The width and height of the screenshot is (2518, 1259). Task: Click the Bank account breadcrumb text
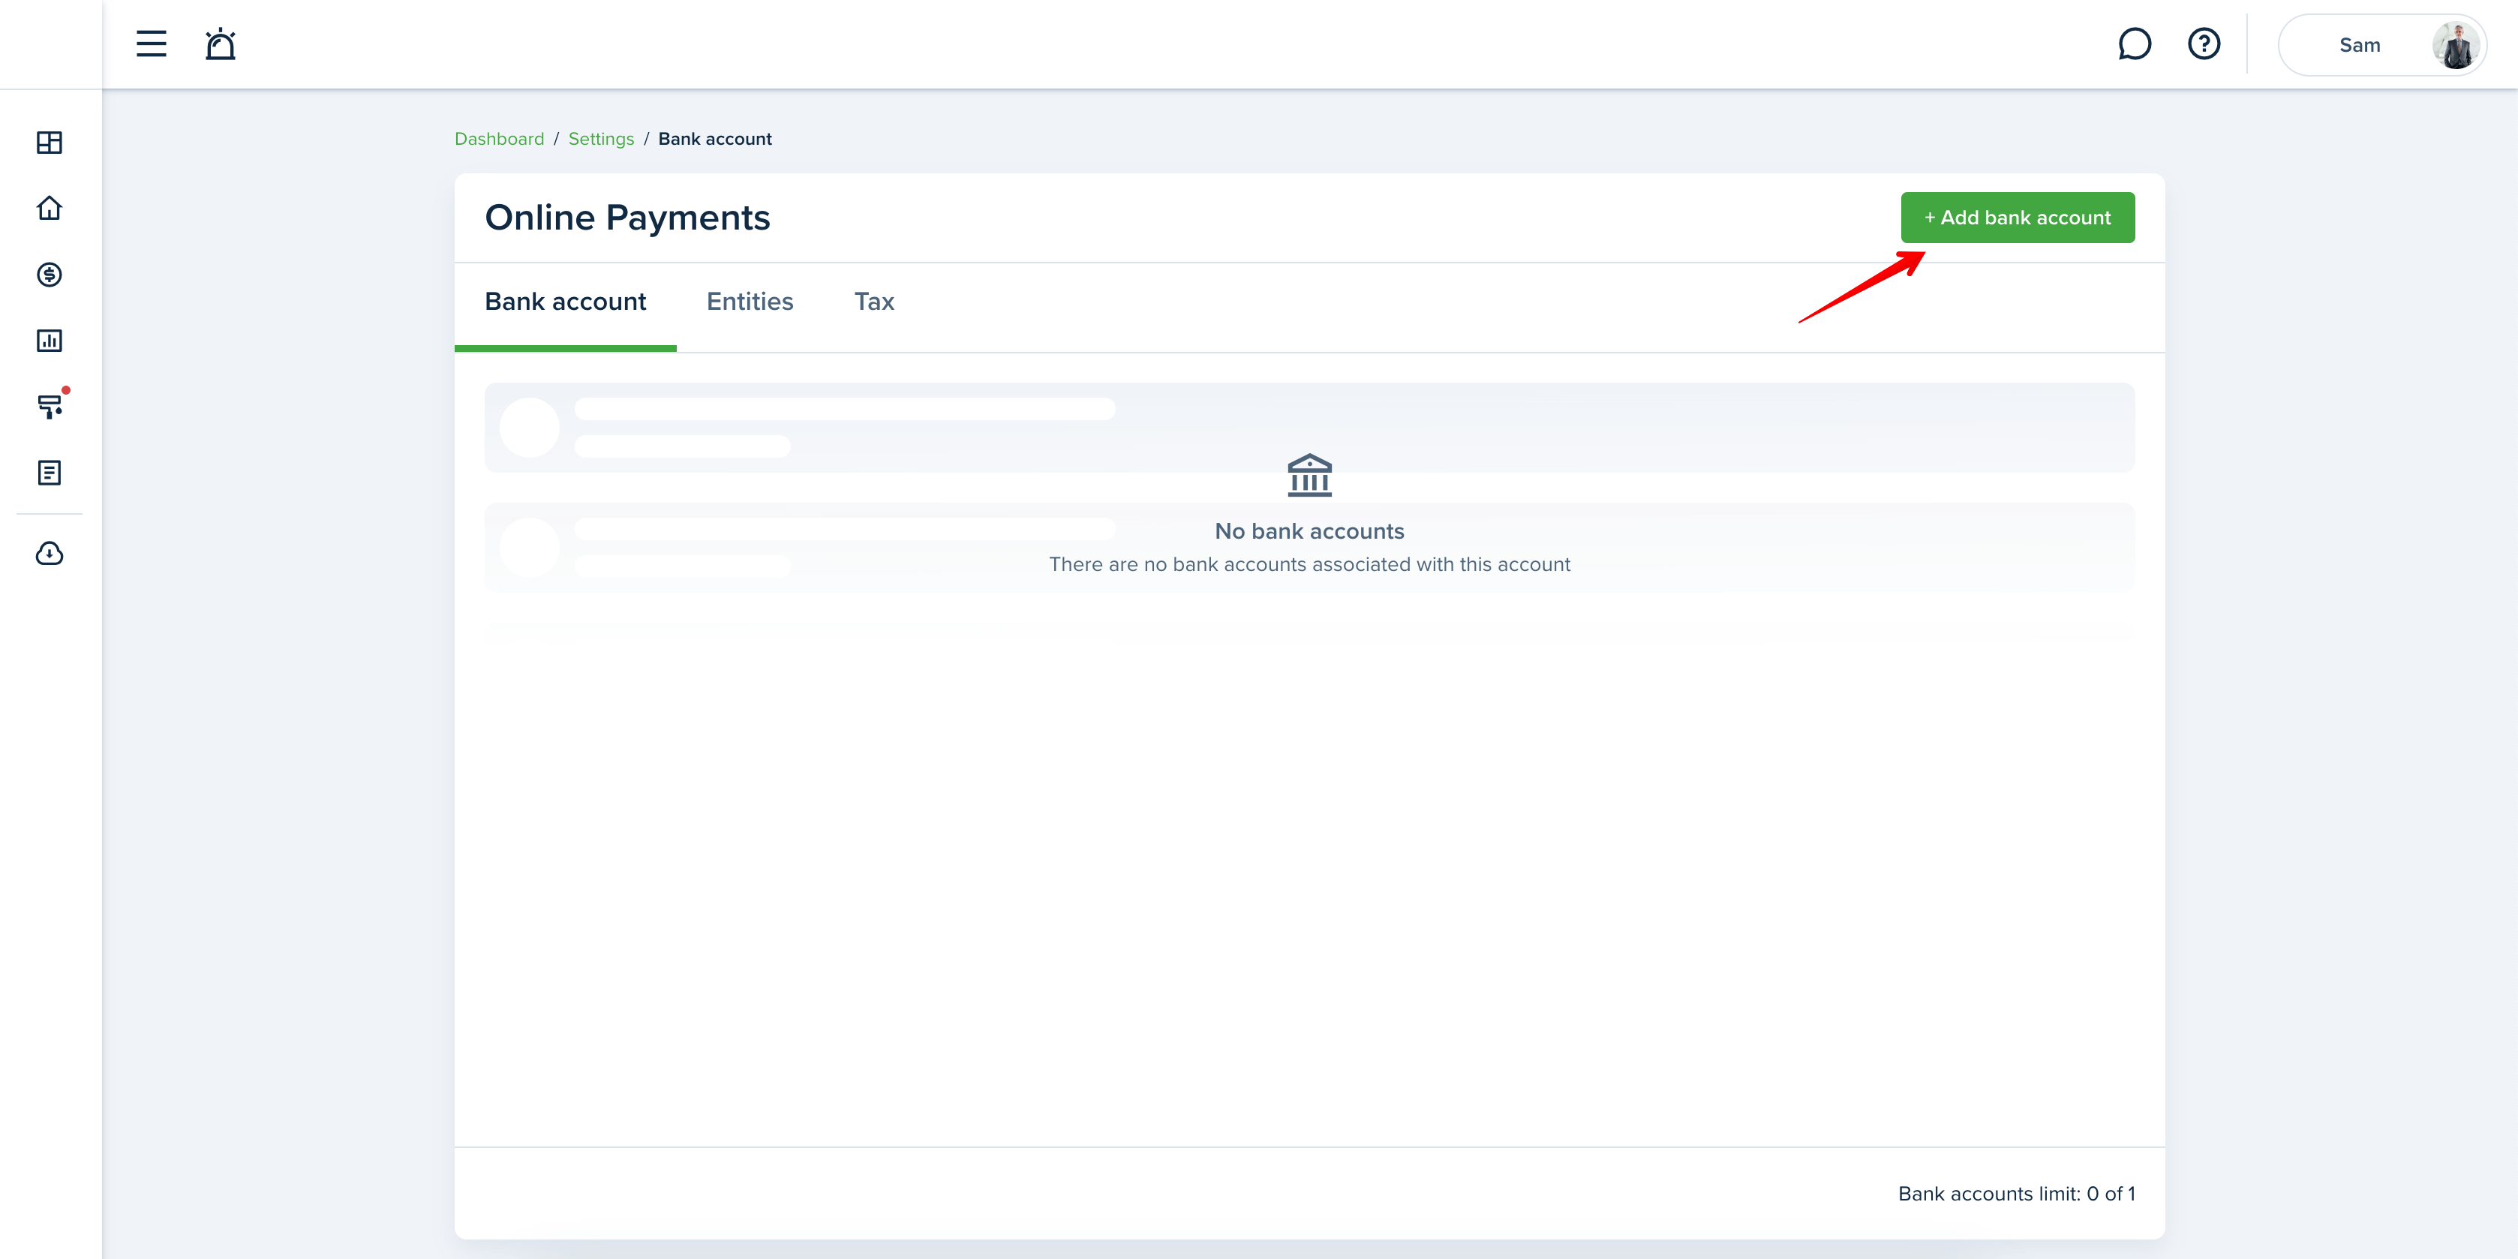click(714, 139)
